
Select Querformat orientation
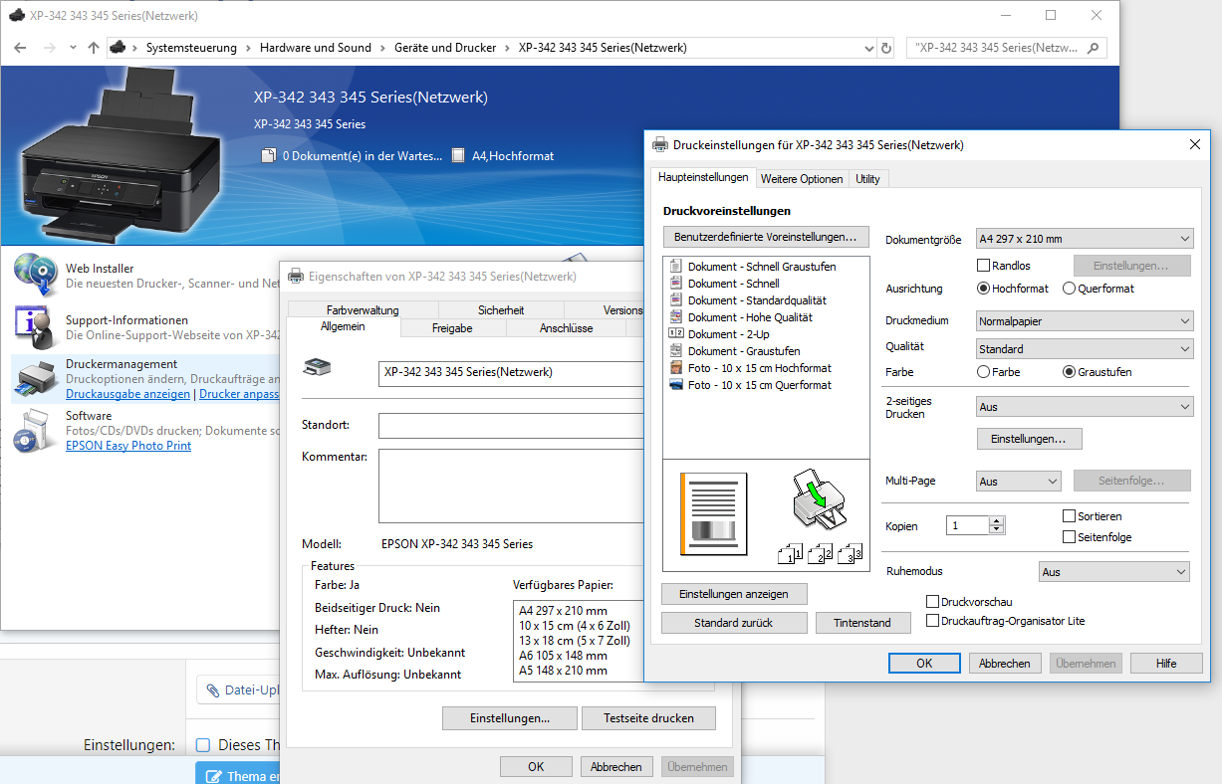point(1069,289)
